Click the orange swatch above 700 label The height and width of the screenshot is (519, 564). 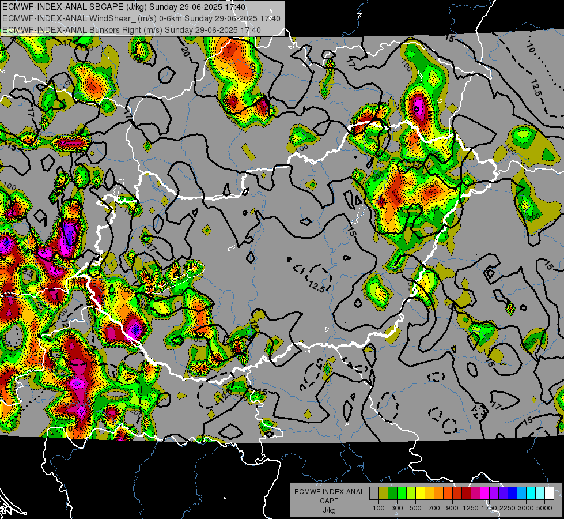439,494
